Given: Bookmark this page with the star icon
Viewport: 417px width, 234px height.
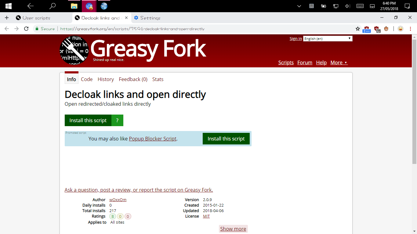Looking at the screenshot, I should pos(358,29).
